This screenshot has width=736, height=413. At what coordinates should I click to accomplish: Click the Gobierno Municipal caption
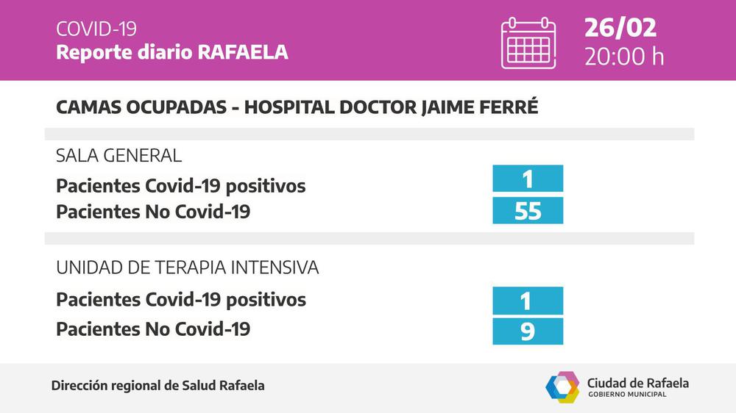[627, 395]
